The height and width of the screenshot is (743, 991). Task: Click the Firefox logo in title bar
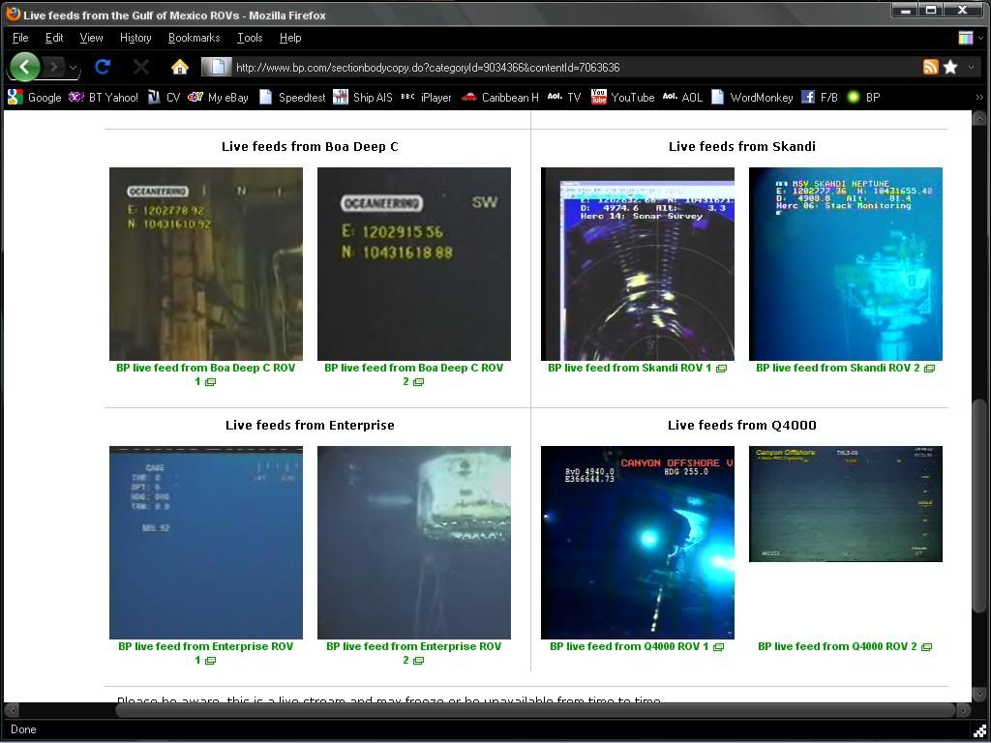coord(13,14)
